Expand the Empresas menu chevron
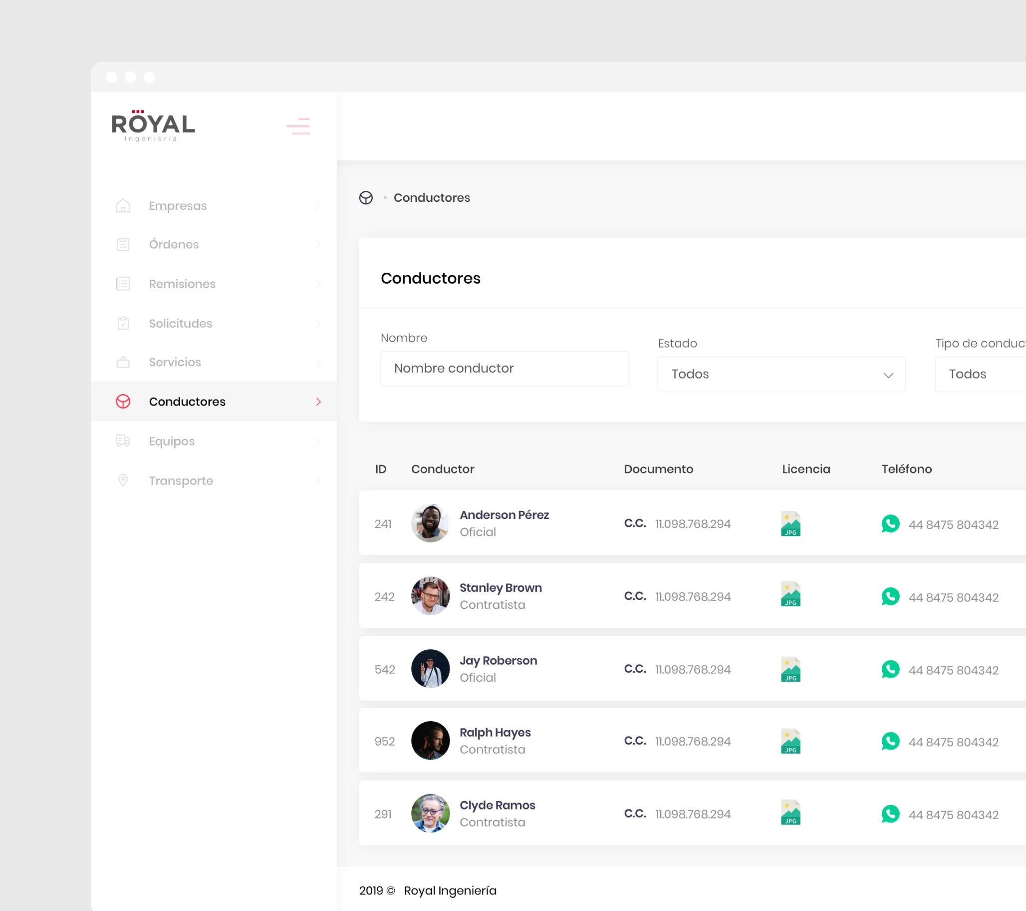The width and height of the screenshot is (1026, 911). coord(318,206)
